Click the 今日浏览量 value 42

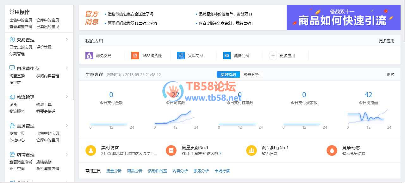[x=368, y=95]
